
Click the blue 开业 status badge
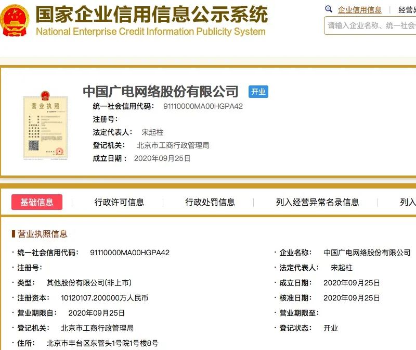(x=258, y=92)
